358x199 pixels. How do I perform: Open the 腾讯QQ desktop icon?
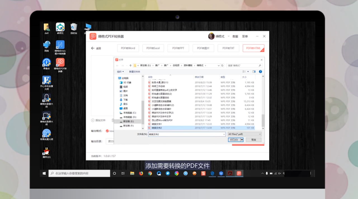[46, 153]
